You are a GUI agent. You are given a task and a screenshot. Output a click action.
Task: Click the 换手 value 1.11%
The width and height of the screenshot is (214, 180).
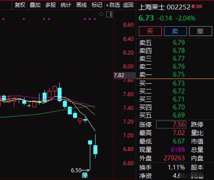[176, 167]
